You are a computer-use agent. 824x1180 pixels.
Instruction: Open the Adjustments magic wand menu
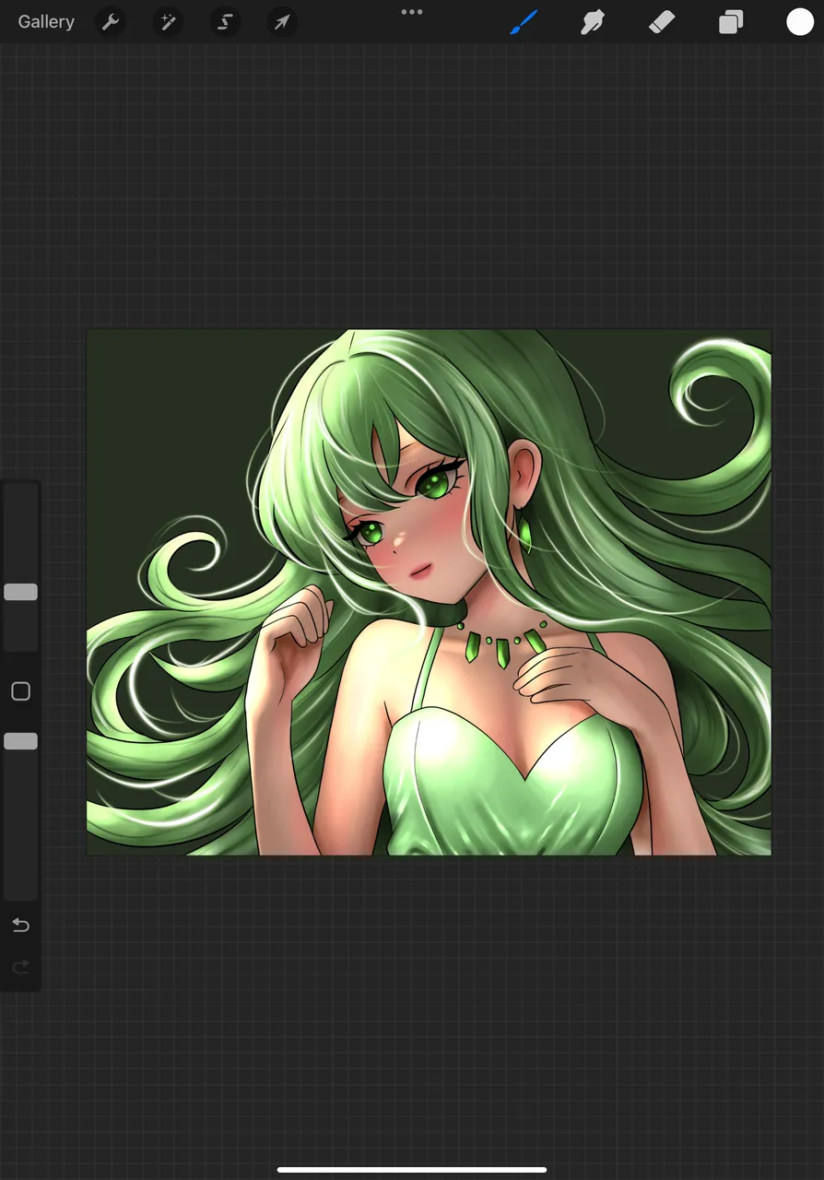point(168,22)
